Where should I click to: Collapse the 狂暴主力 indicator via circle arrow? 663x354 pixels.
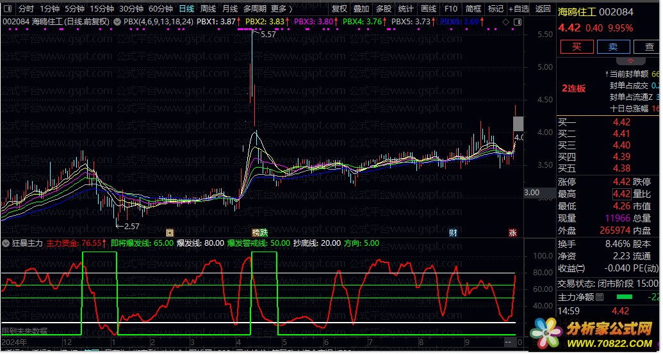pos(6,243)
